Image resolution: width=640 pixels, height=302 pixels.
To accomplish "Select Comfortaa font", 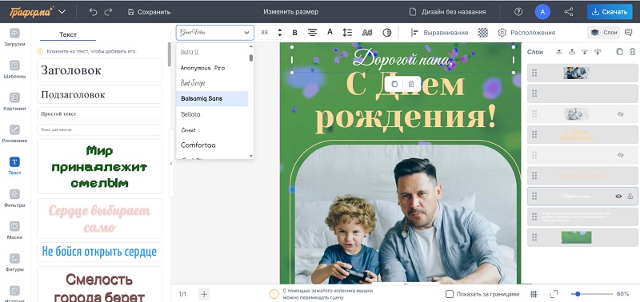I will [212, 145].
